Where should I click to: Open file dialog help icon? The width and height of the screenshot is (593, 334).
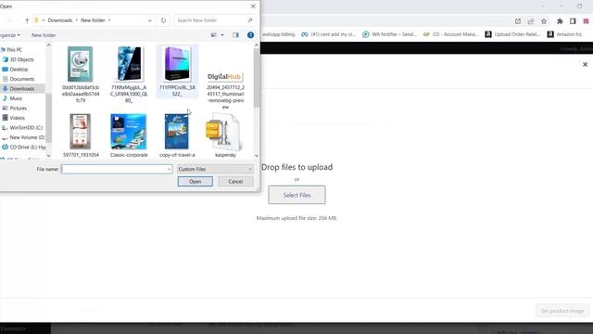click(x=250, y=35)
